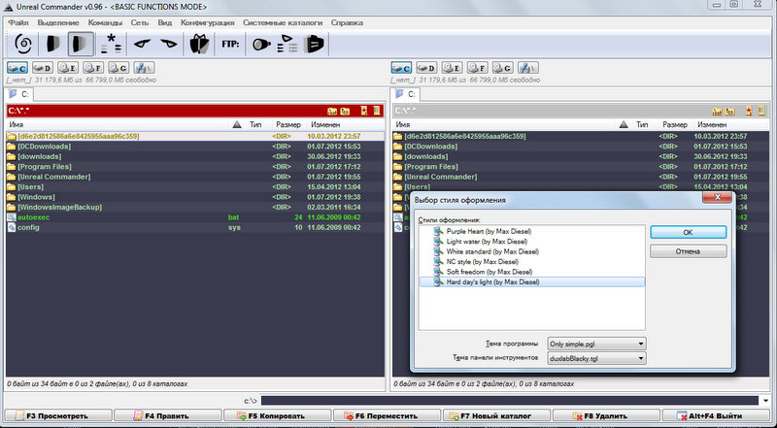Viewport: 777px width, 428px height.
Task: Switch the left panel to drive G
Action: (x=118, y=68)
